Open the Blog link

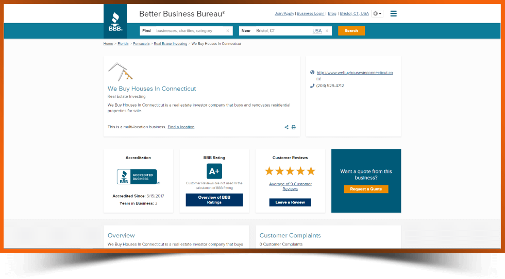332,13
